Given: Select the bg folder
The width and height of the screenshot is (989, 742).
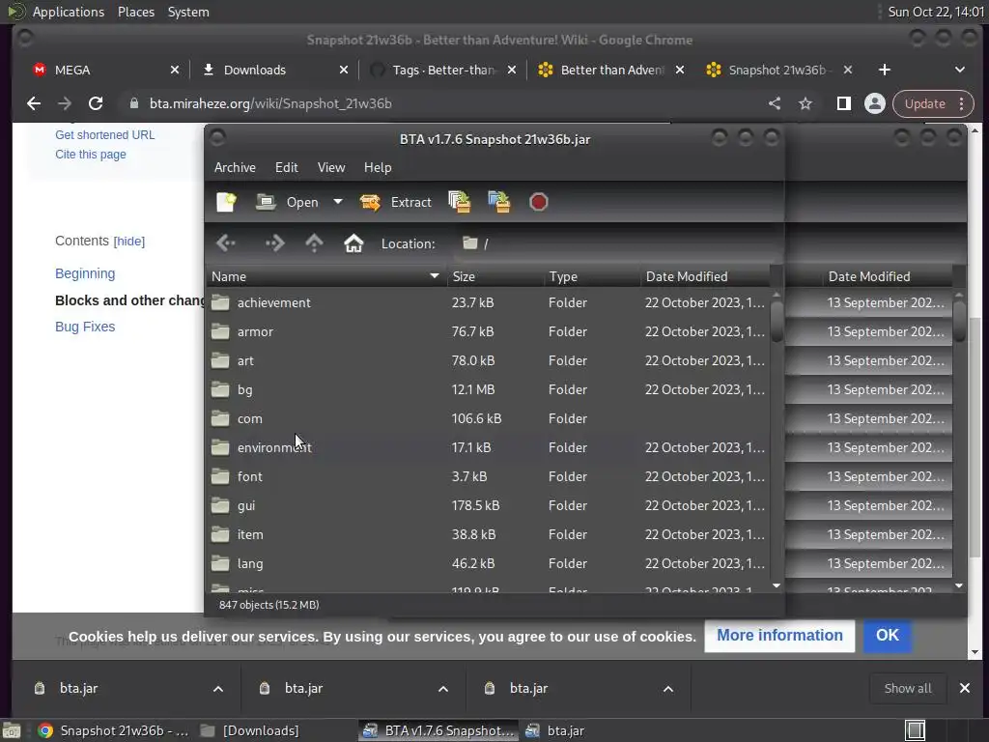Looking at the screenshot, I should [488, 390].
